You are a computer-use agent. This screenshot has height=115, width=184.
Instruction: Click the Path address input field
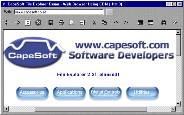[59, 12]
